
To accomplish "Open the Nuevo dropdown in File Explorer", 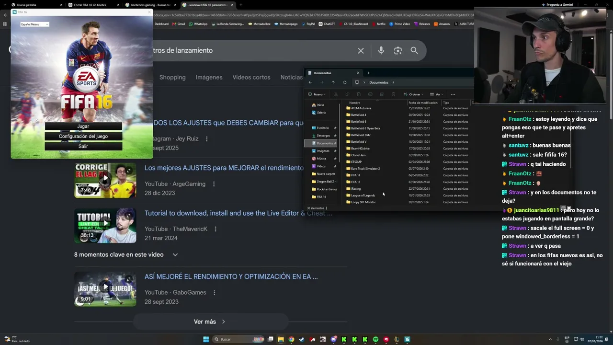I will click(317, 94).
